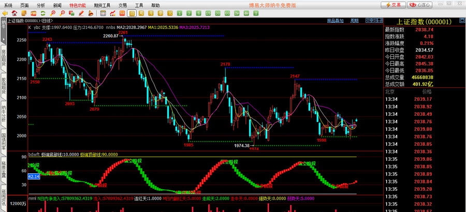This screenshot has width=466, height=212.
Task: Toggle the daily (日) period button
Action: pyautogui.click(x=132, y=13)
